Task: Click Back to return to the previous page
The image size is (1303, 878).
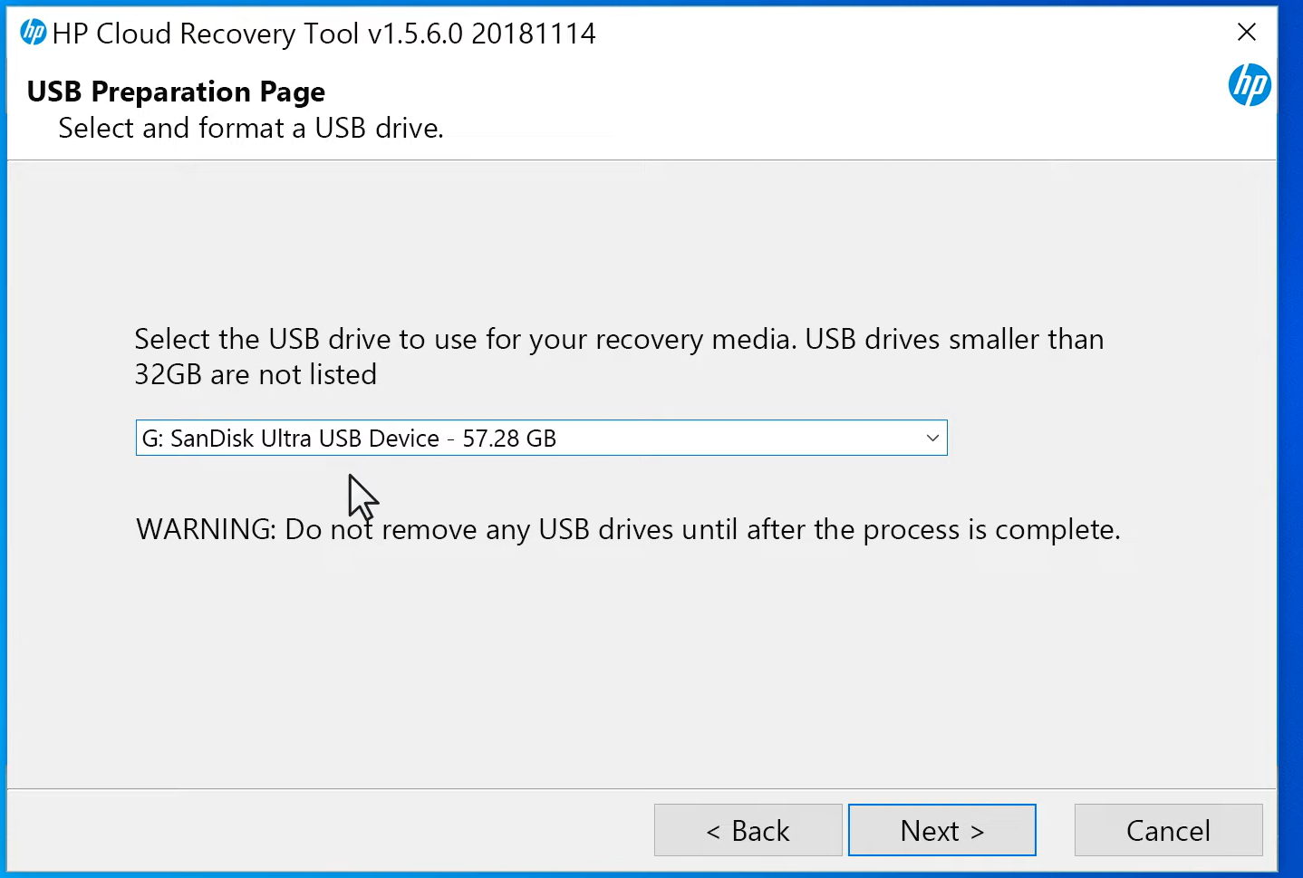Action: (748, 830)
